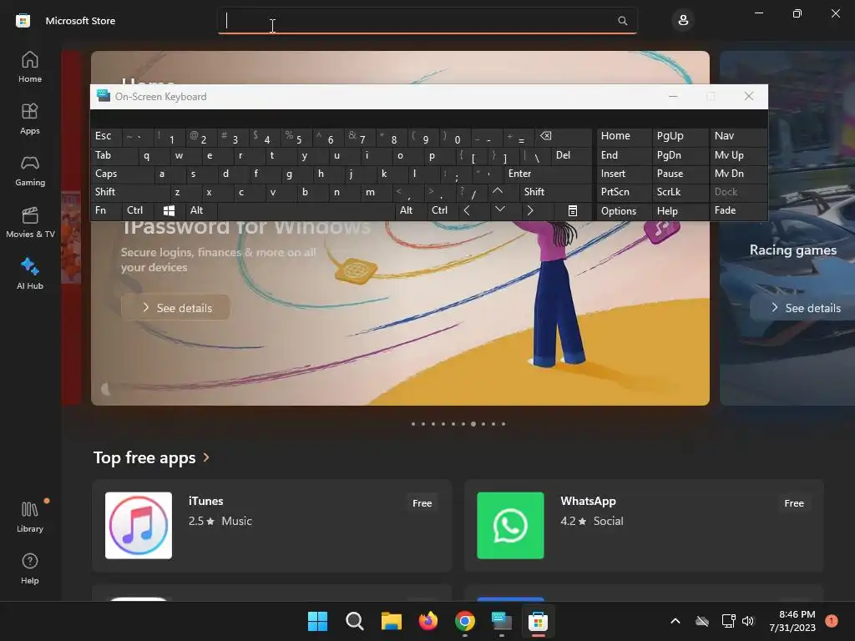The image size is (855, 641).
Task: Launch Chrome from taskbar
Action: point(464,621)
